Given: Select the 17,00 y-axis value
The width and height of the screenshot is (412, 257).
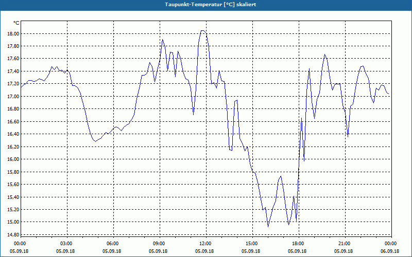Looking at the screenshot, I should pos(13,97).
